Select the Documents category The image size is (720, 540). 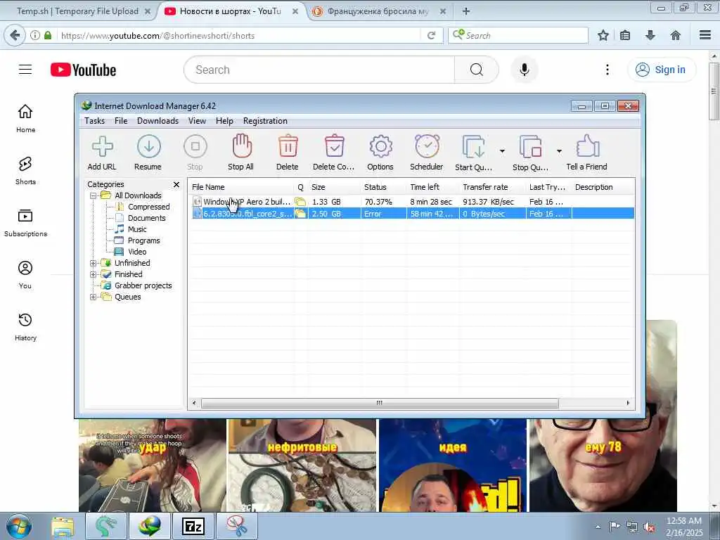point(146,218)
